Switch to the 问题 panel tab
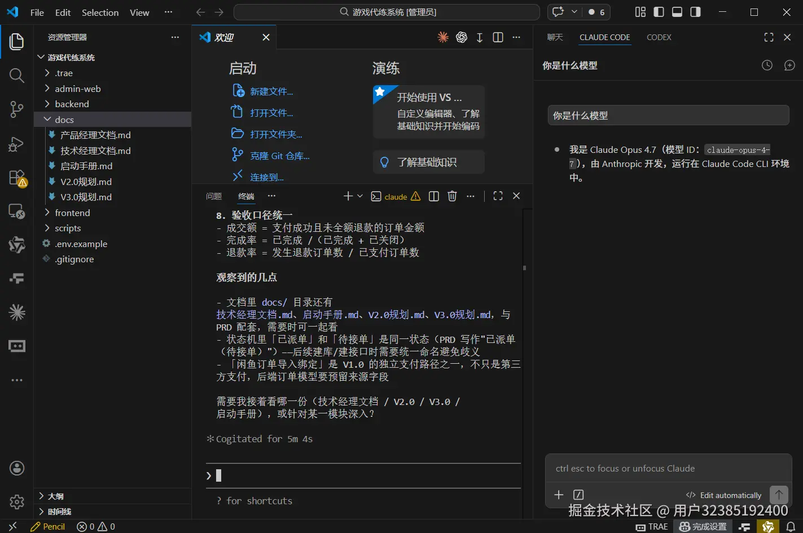Screen dimensions: 803x533 [214, 196]
